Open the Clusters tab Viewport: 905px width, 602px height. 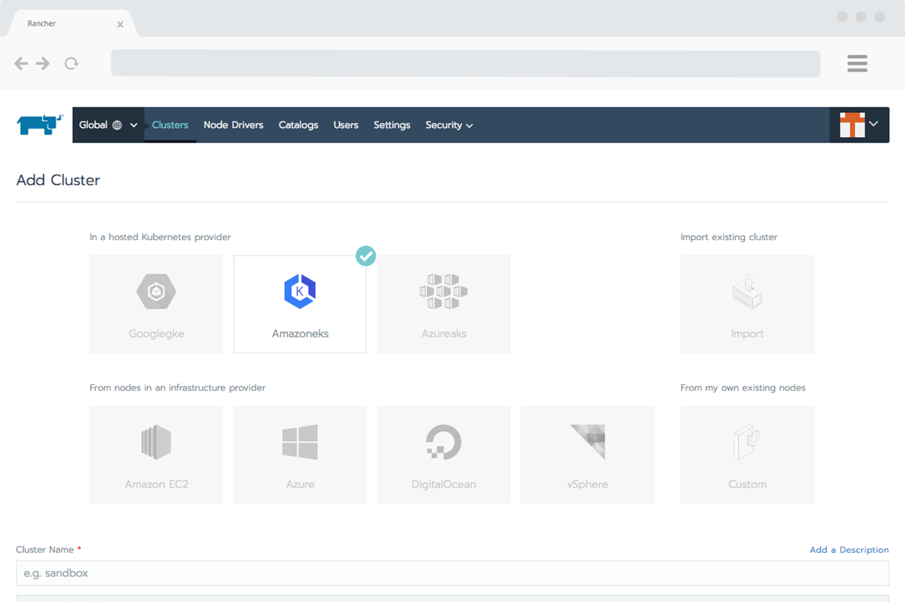(x=170, y=125)
